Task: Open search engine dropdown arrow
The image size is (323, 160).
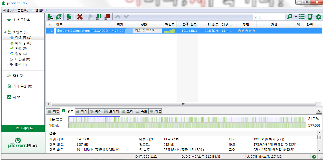Action: 296,17
